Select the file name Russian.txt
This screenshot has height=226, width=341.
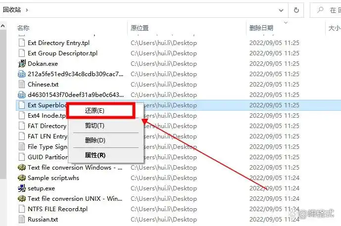43,220
